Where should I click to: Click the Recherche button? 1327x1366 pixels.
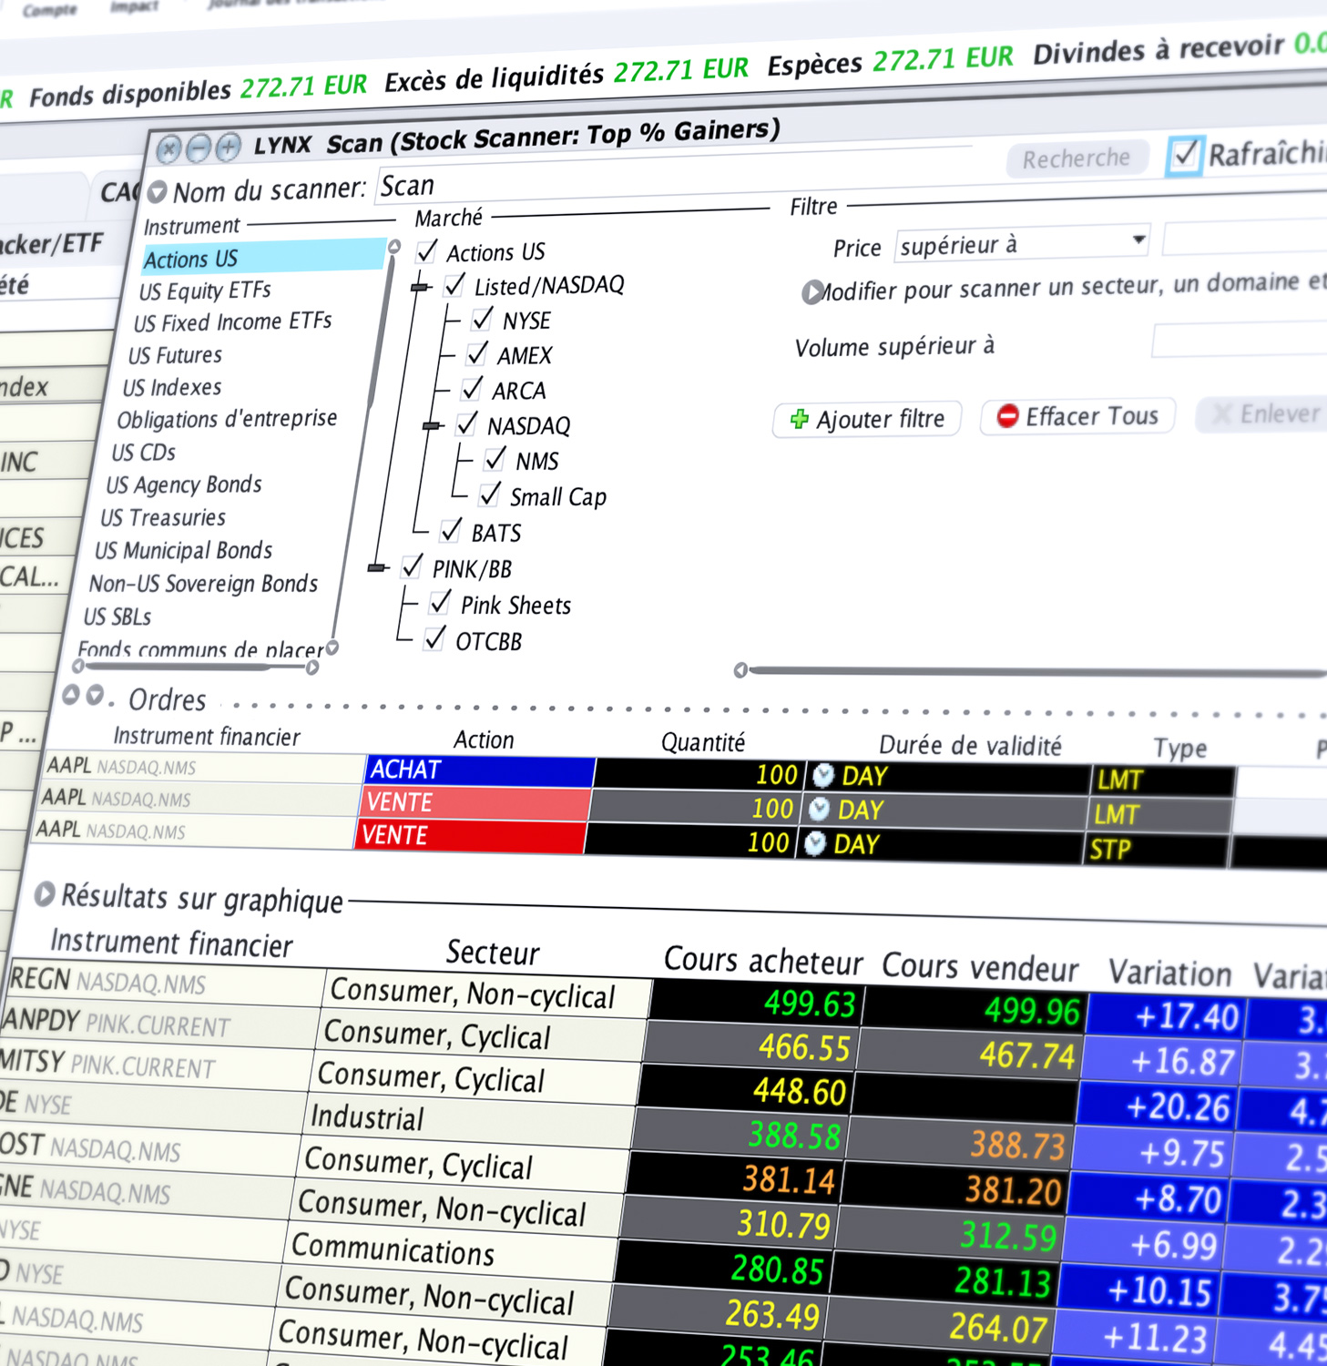click(1076, 158)
